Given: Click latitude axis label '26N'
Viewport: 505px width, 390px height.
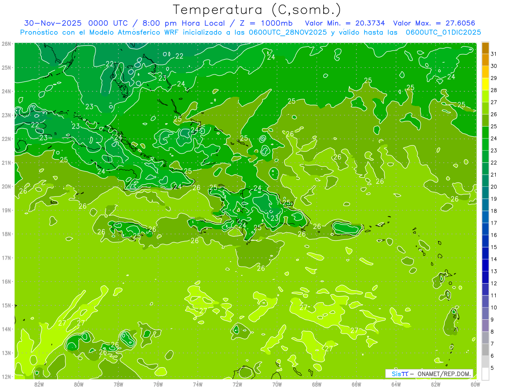Looking at the screenshot, I should click(6, 44).
